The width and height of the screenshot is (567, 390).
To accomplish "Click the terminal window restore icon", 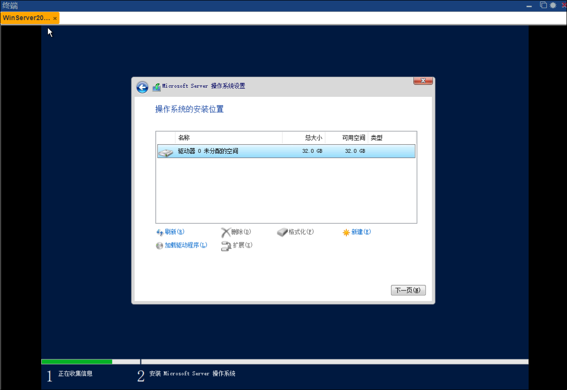I will pos(543,5).
